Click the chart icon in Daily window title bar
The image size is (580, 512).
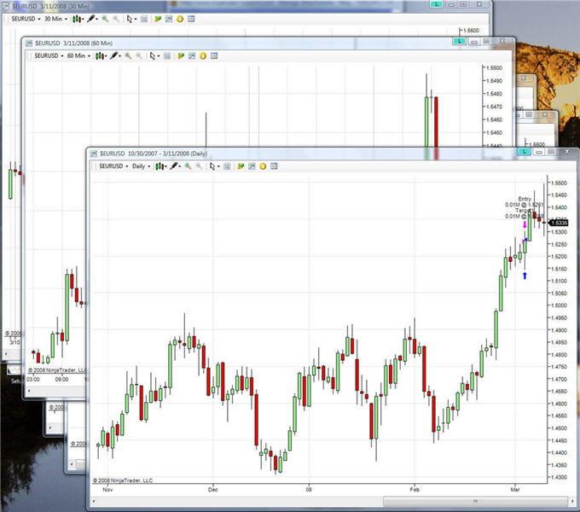(x=94, y=154)
